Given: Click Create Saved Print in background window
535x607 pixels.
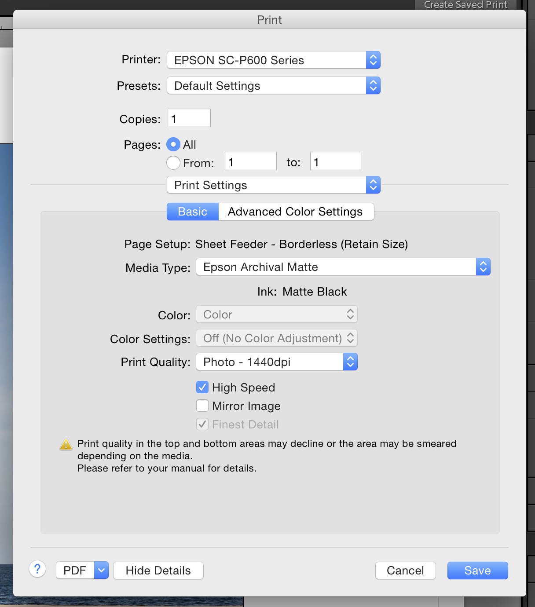Looking at the screenshot, I should (465, 4).
